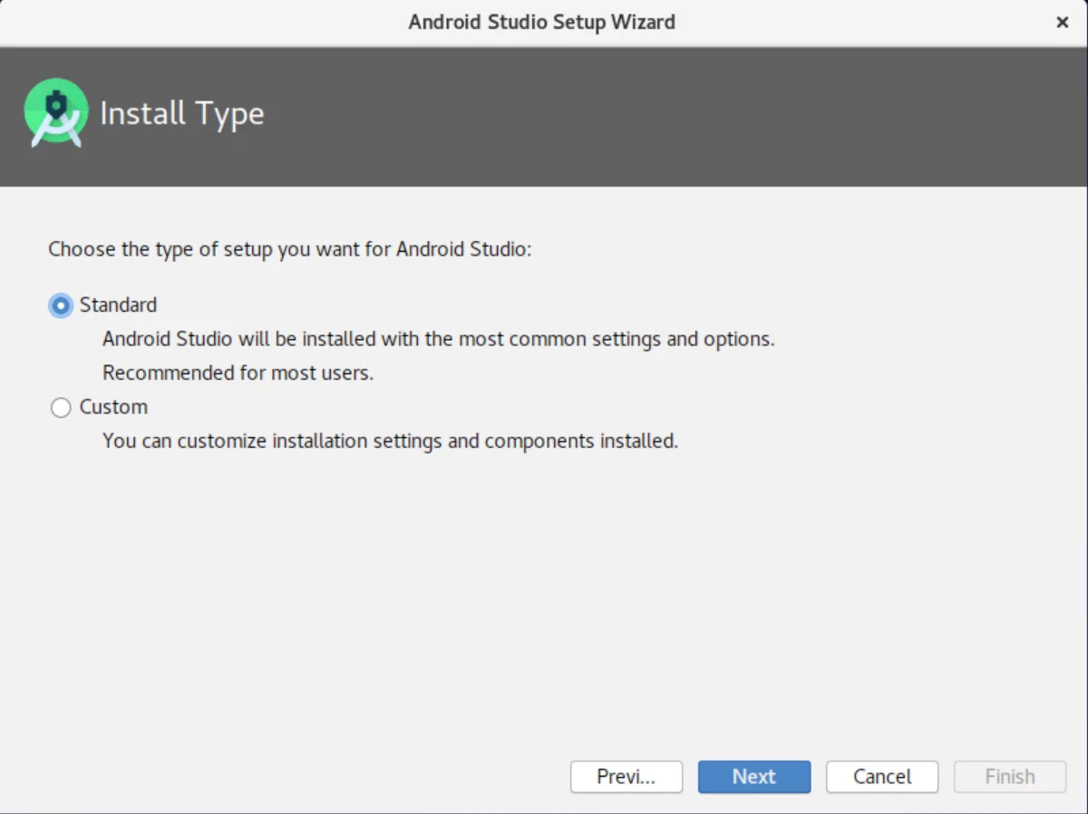Click the 'Android Studio Setup Wizard' window title

click(541, 22)
